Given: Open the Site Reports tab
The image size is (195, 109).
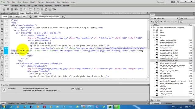Looking at the screenshot, I should [x=31, y=103].
